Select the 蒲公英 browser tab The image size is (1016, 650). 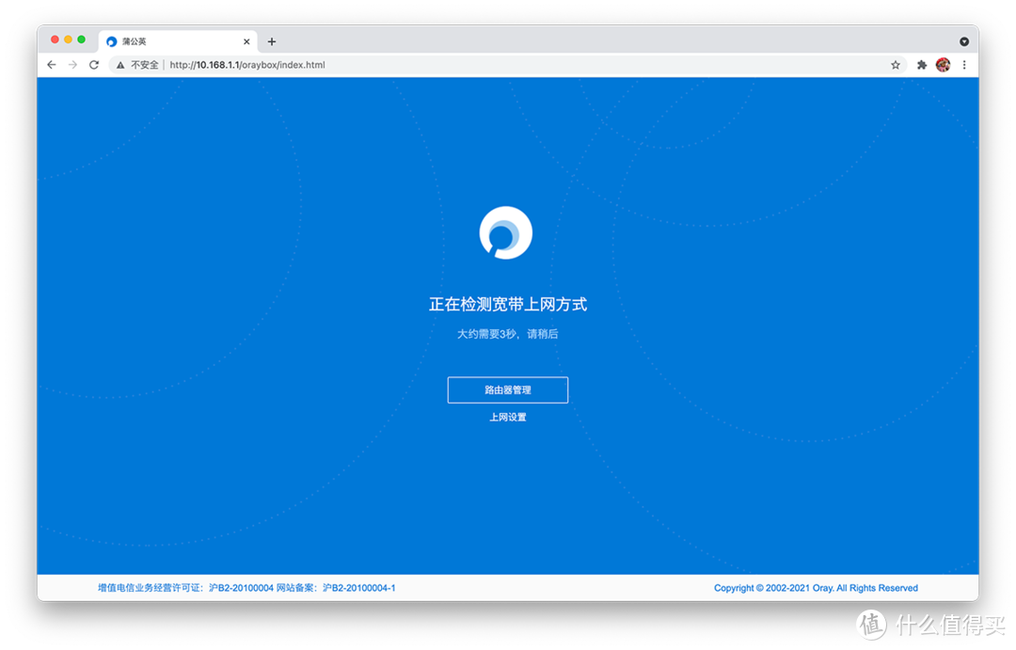tap(178, 41)
